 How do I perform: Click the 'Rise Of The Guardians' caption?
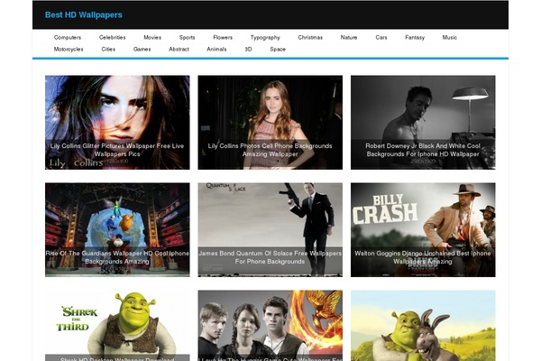[117, 257]
